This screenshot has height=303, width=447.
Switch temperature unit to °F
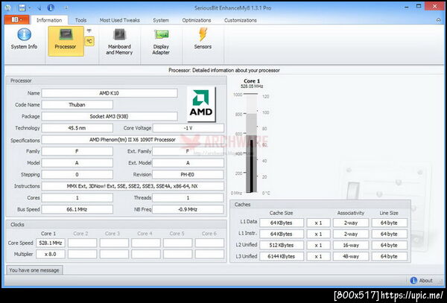[x=89, y=31]
